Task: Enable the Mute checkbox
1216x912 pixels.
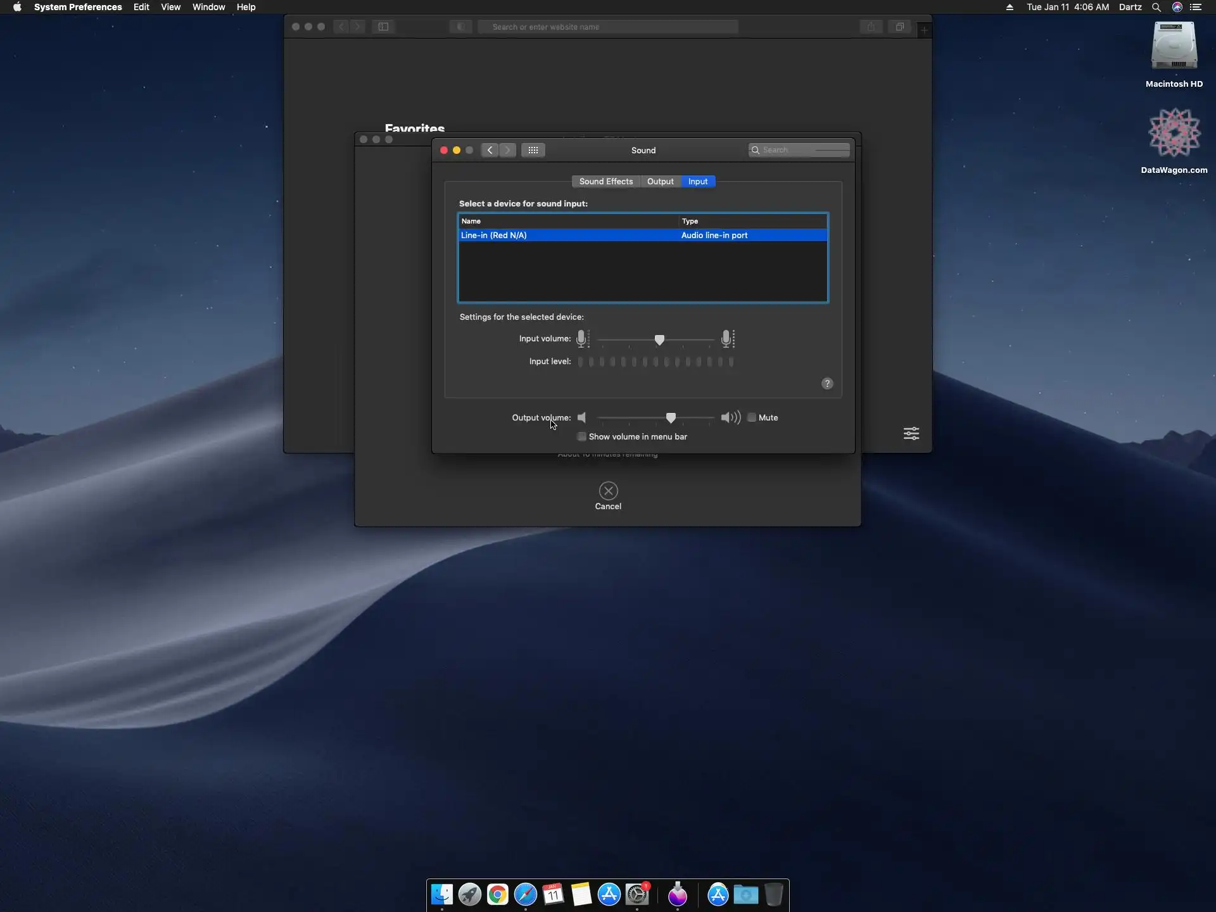Action: coord(752,417)
